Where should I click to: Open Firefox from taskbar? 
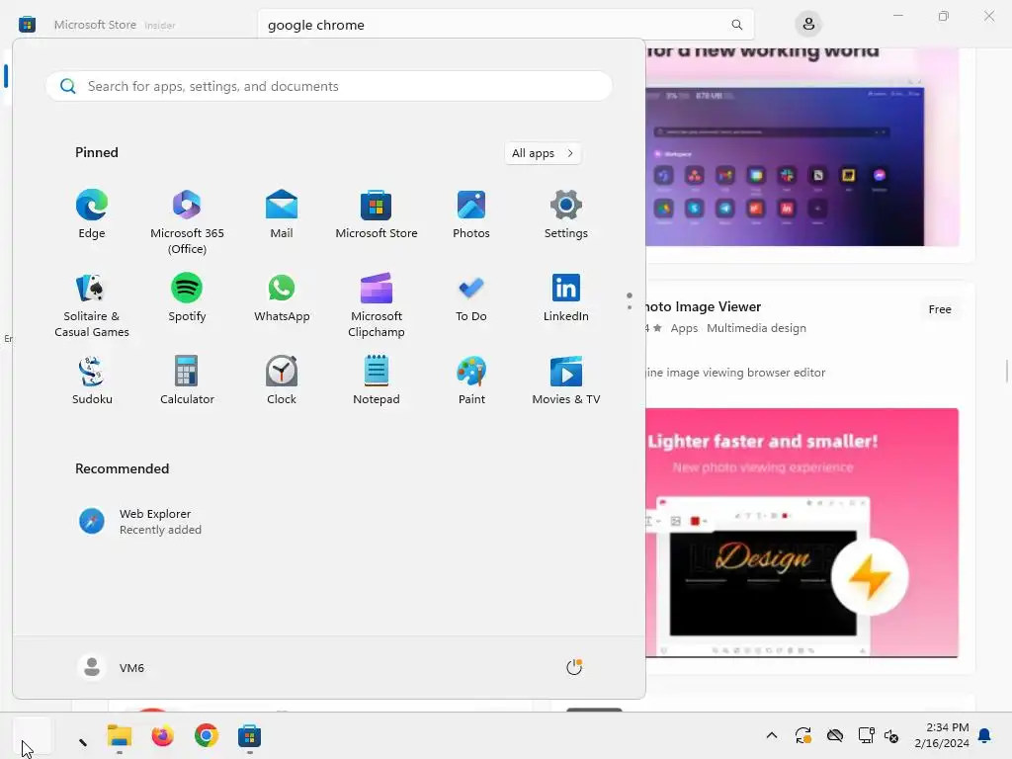click(x=163, y=735)
